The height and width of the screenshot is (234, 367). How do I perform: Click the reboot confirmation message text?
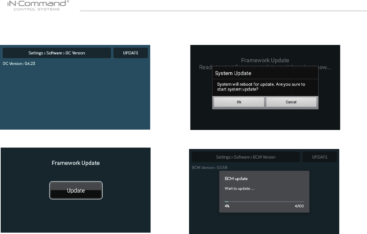coord(261,87)
